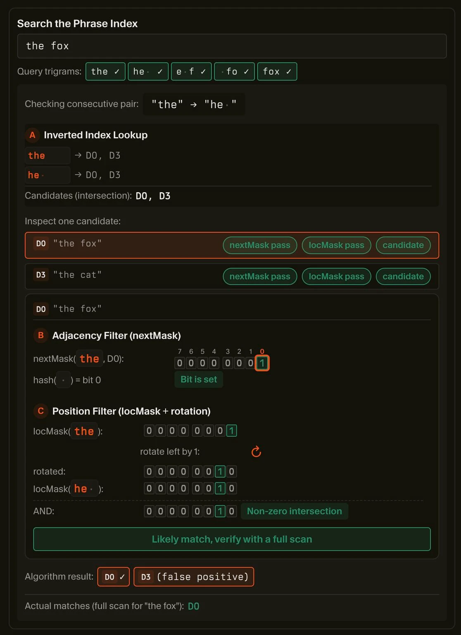Click the phrase search input field
461x635 pixels.
(231, 46)
